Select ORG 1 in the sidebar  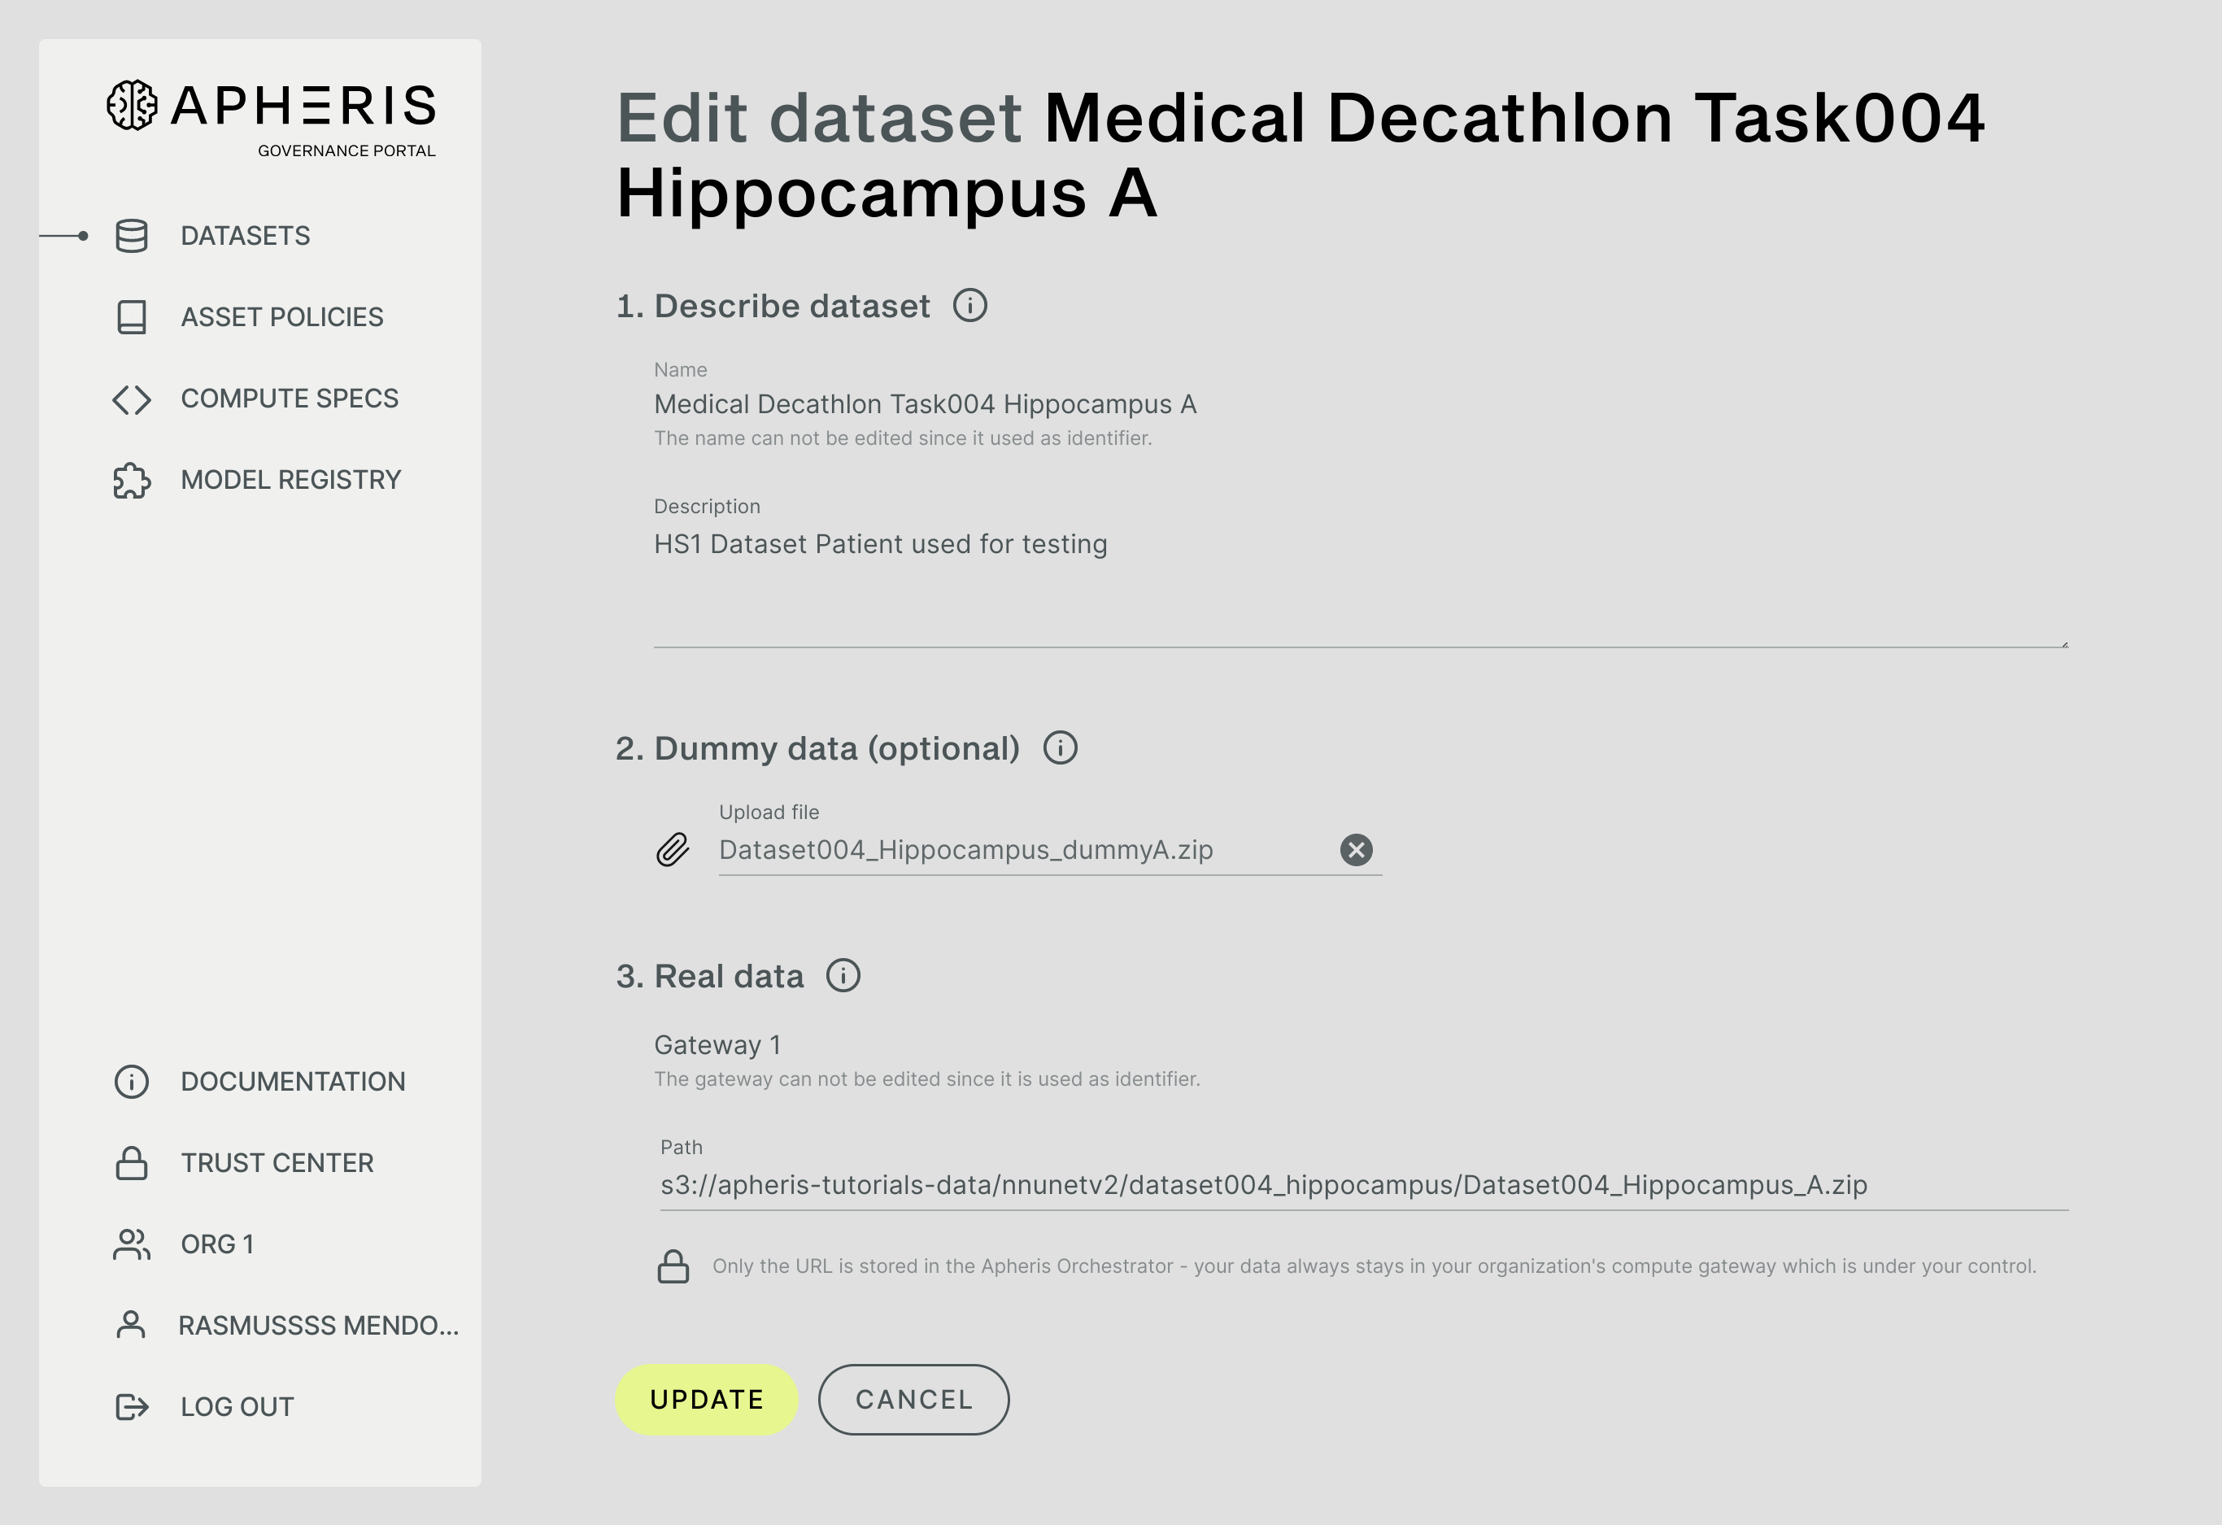[217, 1244]
